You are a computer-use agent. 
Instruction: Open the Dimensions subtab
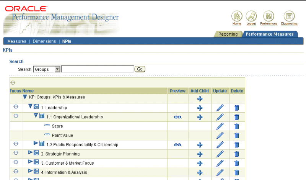[44, 41]
